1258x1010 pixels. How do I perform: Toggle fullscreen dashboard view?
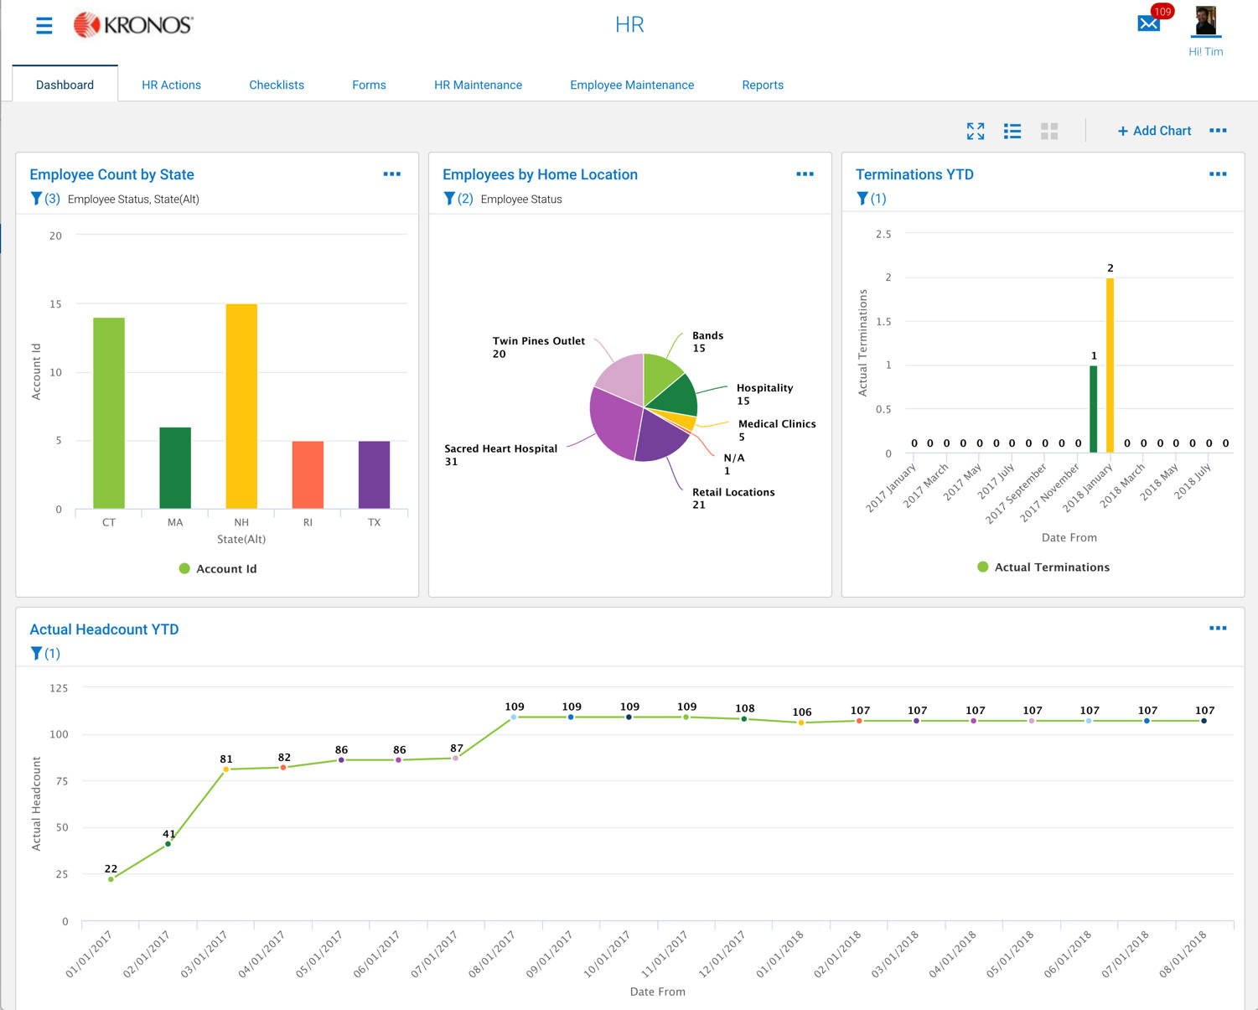(x=975, y=131)
